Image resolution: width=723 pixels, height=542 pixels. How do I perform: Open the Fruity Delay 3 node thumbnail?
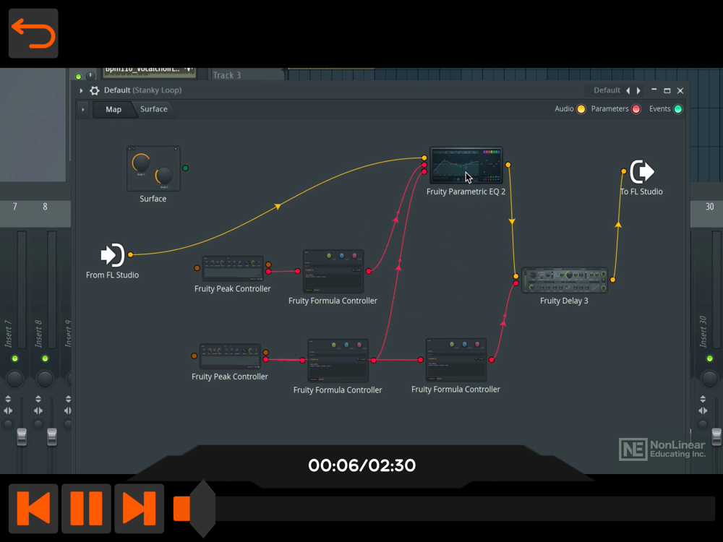click(x=565, y=280)
